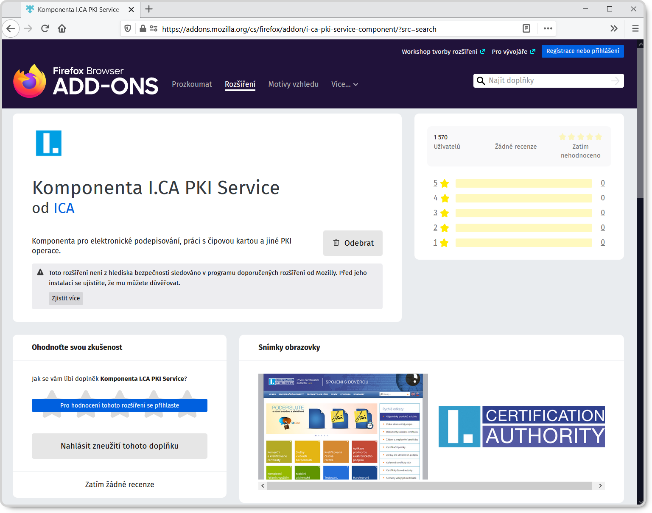Click the 4-star review count 0
The height and width of the screenshot is (513, 652).
(603, 198)
